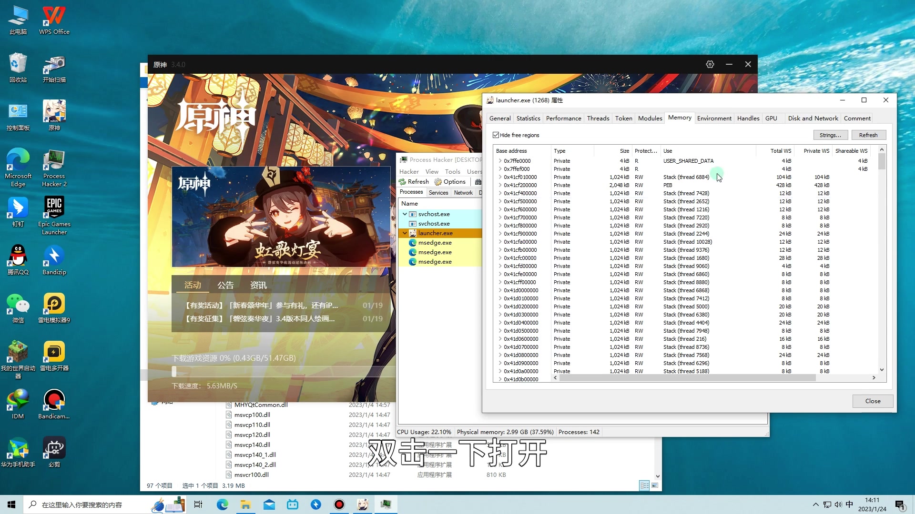Click the Windows Start button
This screenshot has width=915, height=514.
[x=11, y=504]
